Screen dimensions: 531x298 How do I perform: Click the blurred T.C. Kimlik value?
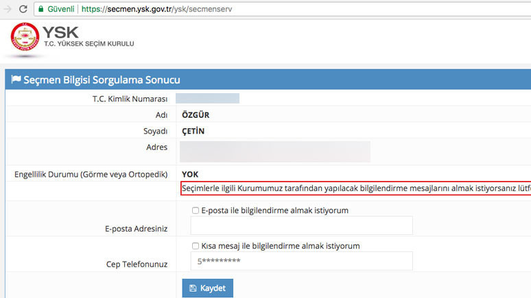click(x=207, y=99)
